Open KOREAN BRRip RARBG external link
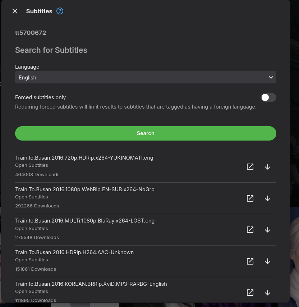Screen dimensions: 299x307 [250, 293]
